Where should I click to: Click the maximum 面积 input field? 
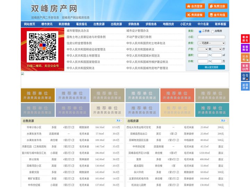coord(217,55)
